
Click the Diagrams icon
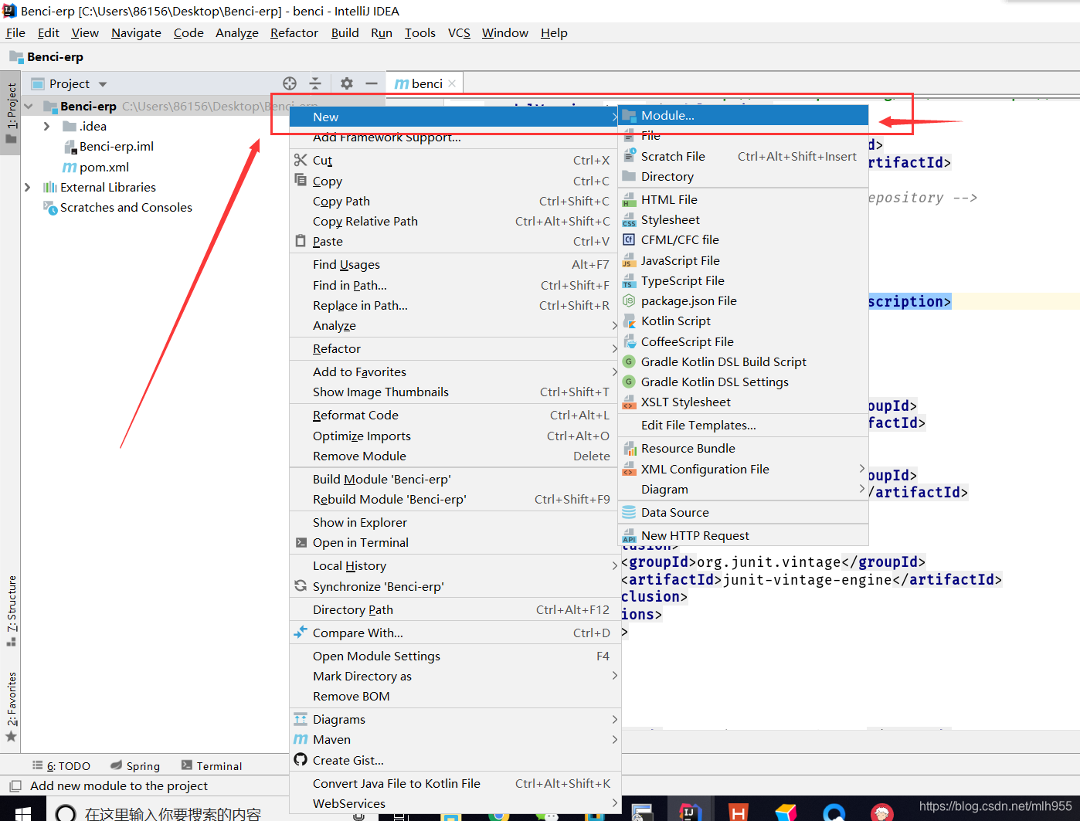point(301,719)
